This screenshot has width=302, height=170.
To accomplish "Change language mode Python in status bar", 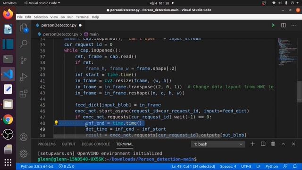I will pyautogui.click(x=272, y=166).
